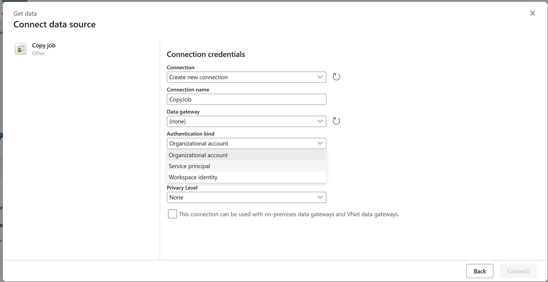The height and width of the screenshot is (282, 548).
Task: Choose Service principal authentication option
Action: (190, 166)
